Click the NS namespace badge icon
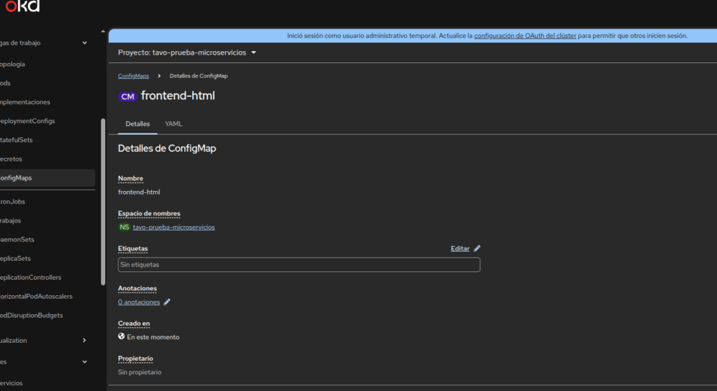Image resolution: width=717 pixels, height=391 pixels. [x=124, y=227]
